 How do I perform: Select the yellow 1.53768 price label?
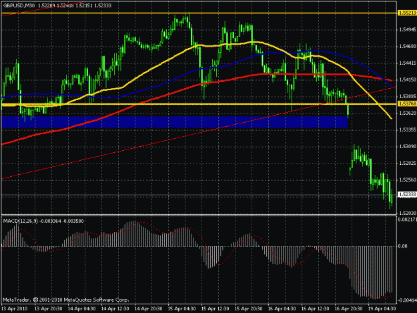tap(407, 103)
